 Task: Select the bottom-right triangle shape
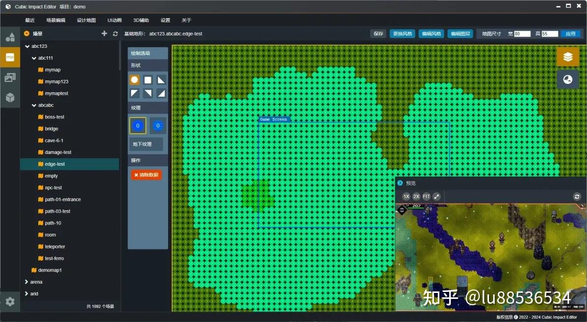[x=162, y=93]
